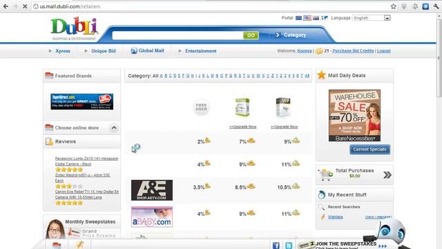Screen dimensions: 442x249
Task: Click the triple arrows after Join the Sweepstakes
Action: pos(382,246)
